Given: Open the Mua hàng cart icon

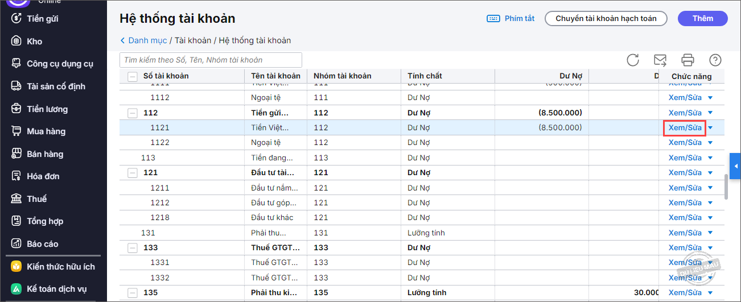Looking at the screenshot, I should [x=17, y=131].
